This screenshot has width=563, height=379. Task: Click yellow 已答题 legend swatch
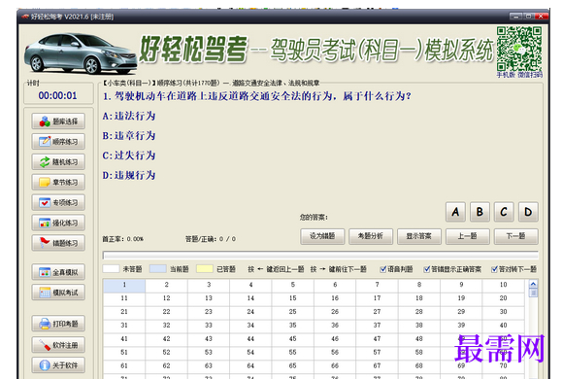click(x=205, y=268)
